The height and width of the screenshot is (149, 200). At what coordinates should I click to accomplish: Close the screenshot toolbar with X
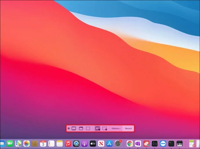tap(69, 128)
